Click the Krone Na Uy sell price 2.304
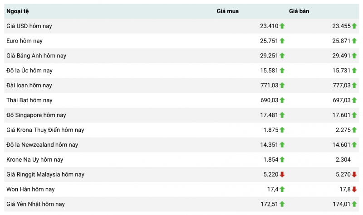The width and height of the screenshot is (363, 215). point(341,160)
